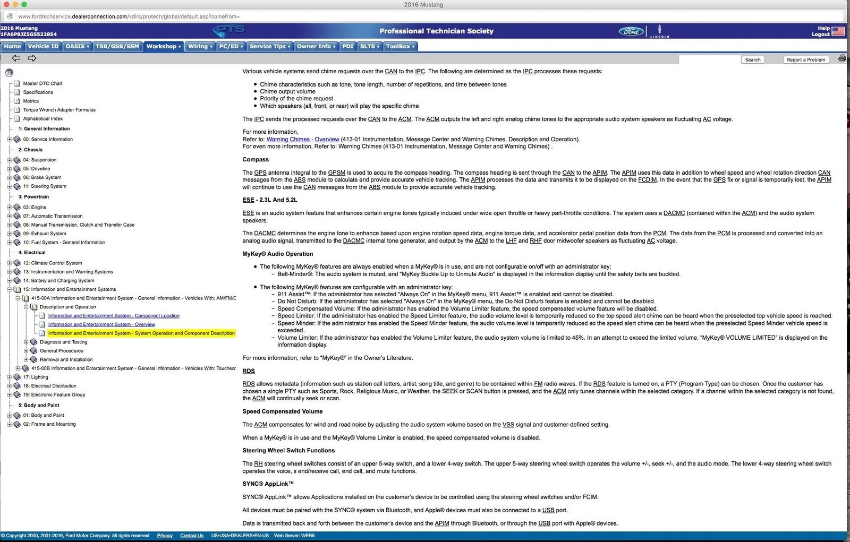Click the PTS logo in header
The height and width of the screenshot is (542, 850).
click(x=229, y=31)
